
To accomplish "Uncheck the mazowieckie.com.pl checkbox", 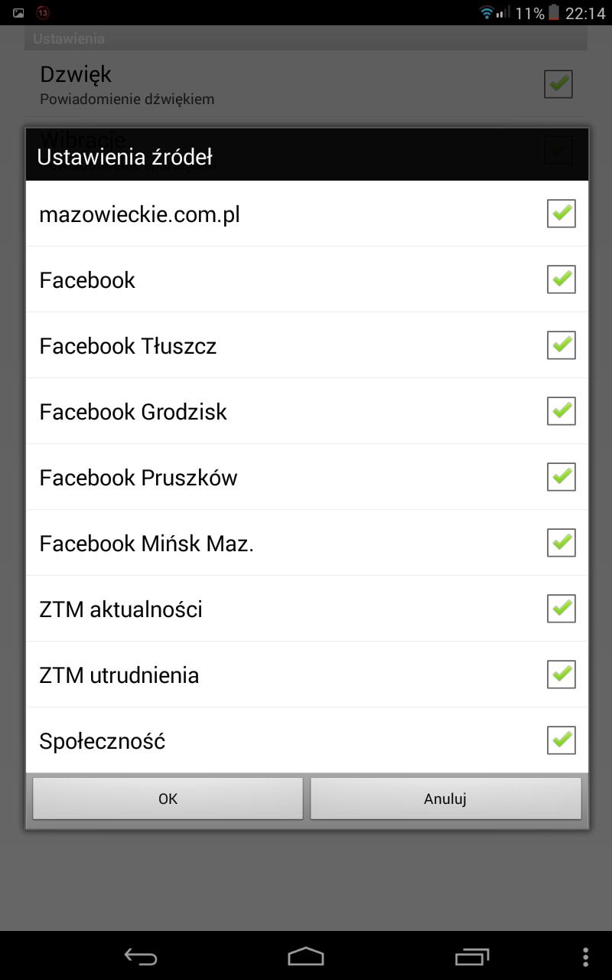I will [x=561, y=214].
